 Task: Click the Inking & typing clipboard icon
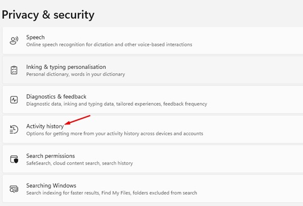[x=14, y=70]
